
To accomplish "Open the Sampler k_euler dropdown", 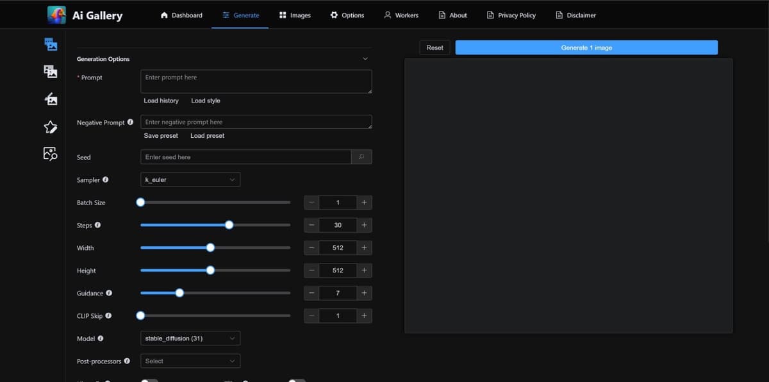I will click(x=190, y=180).
